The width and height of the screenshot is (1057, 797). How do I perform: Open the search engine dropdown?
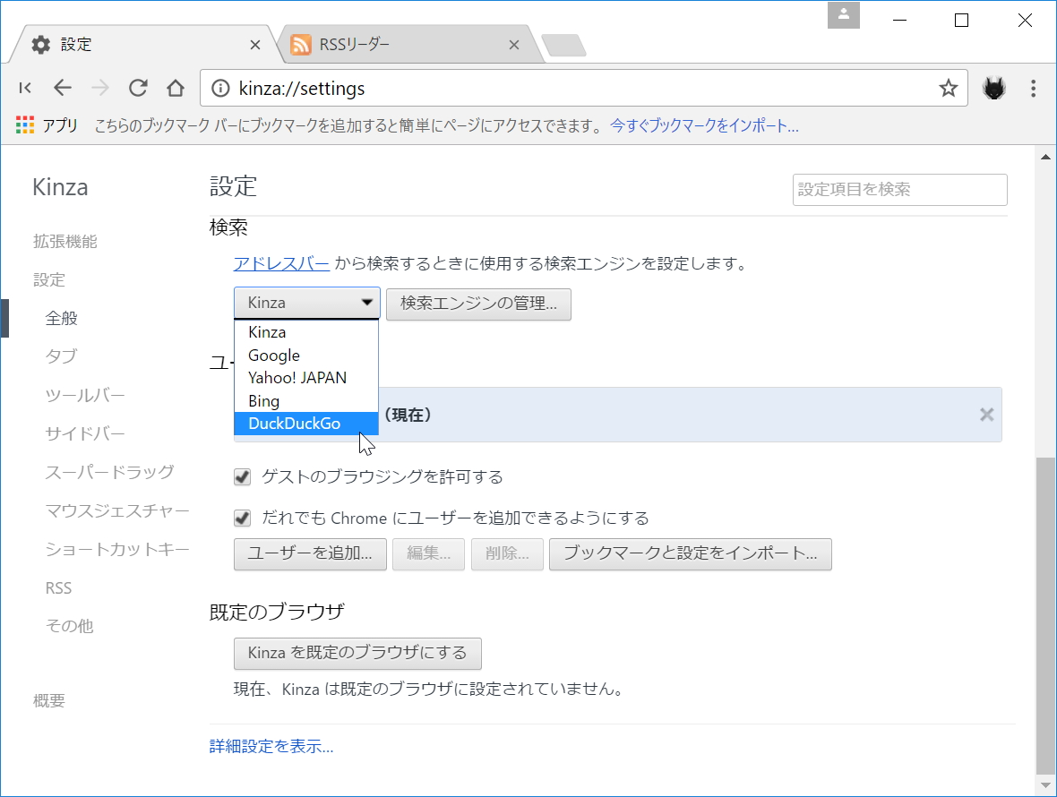pyautogui.click(x=306, y=304)
